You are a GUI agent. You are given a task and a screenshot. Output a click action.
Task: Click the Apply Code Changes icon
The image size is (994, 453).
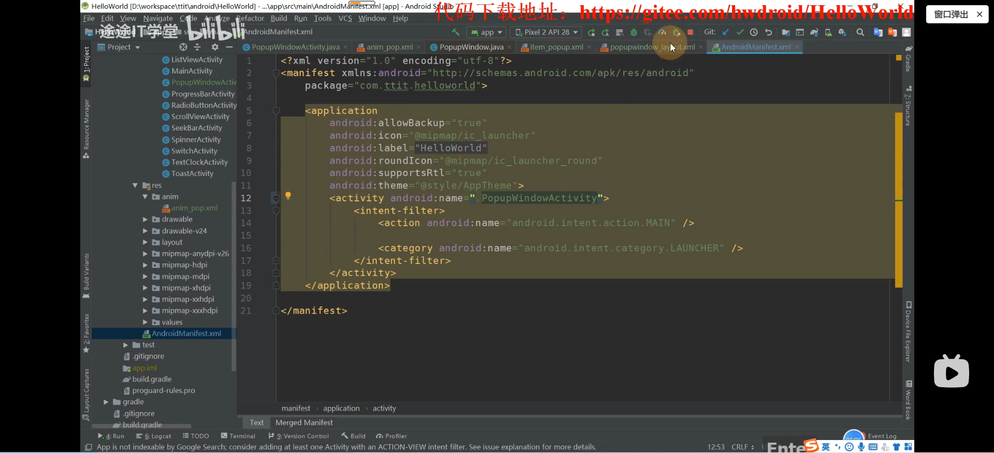[620, 32]
